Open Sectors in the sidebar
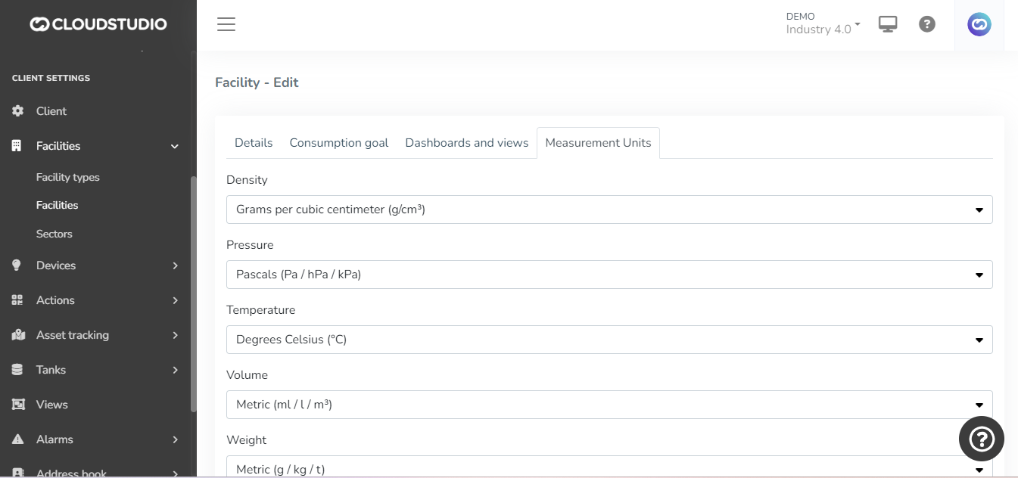Screen dimensions: 1018x478 click(x=54, y=234)
